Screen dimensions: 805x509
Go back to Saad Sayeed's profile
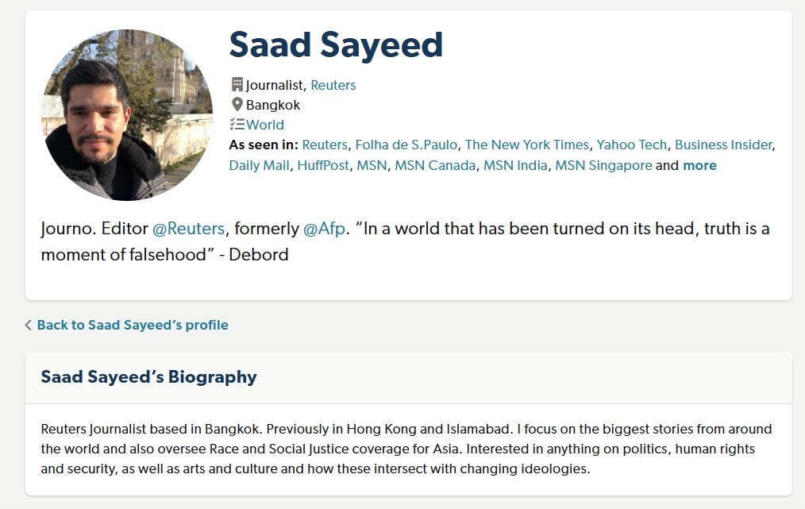[x=133, y=325]
